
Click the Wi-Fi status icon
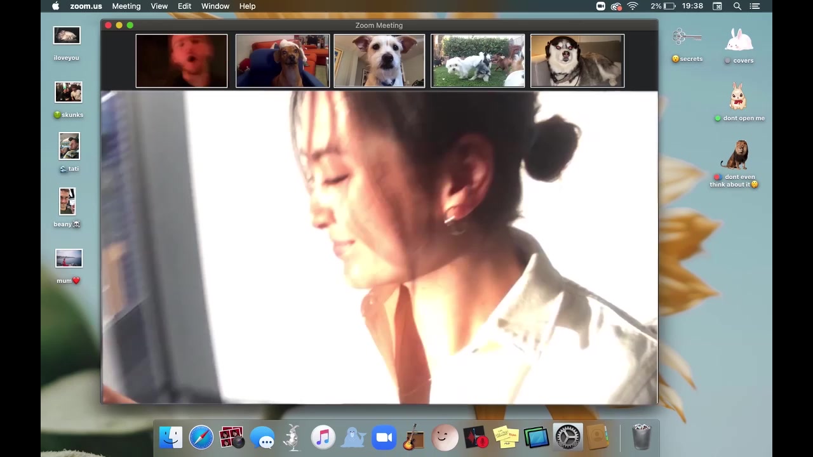point(633,6)
